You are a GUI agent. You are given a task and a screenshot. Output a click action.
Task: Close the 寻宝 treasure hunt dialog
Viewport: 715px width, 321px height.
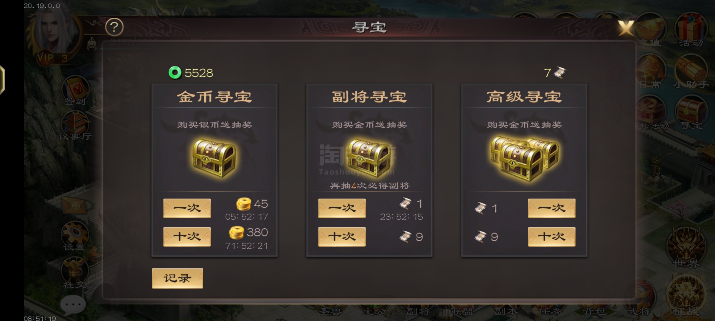click(626, 28)
